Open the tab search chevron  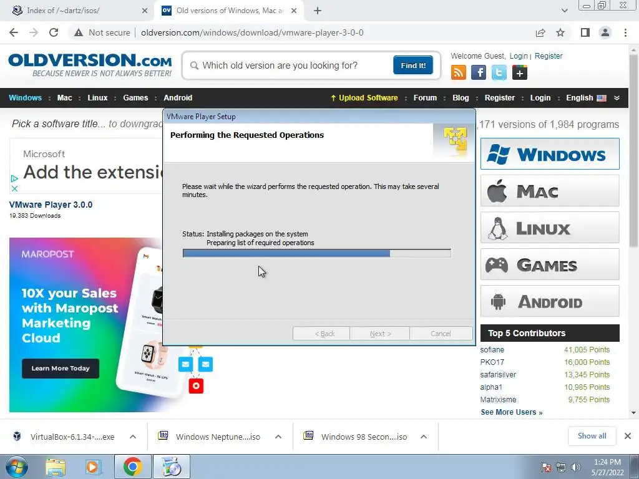pos(564,11)
